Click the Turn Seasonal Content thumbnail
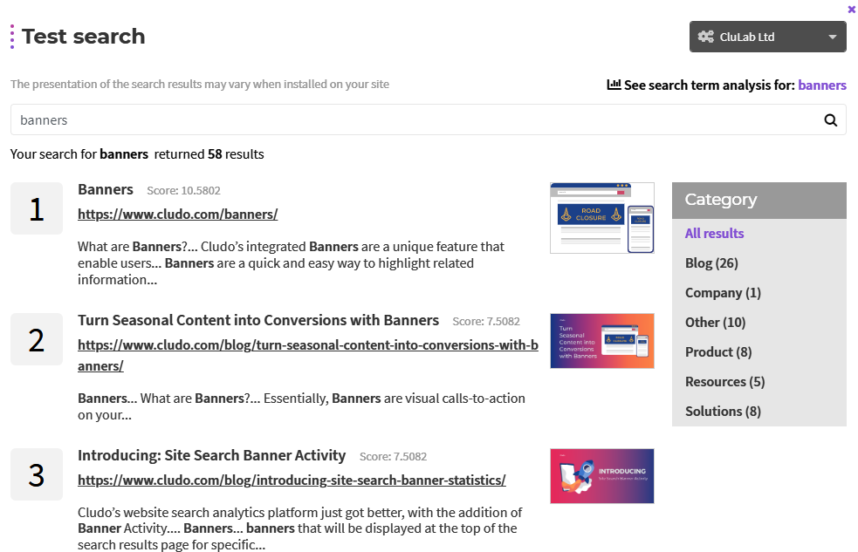The height and width of the screenshot is (552, 858). [602, 340]
